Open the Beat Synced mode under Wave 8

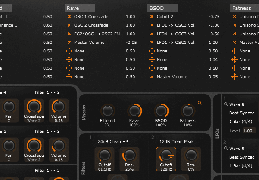coord(242,113)
